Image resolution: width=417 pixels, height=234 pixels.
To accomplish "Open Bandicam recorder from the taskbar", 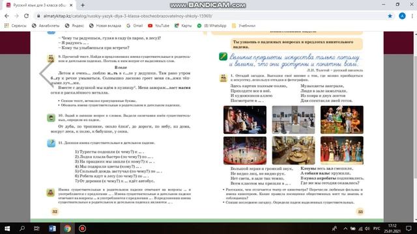I will coord(82,228).
